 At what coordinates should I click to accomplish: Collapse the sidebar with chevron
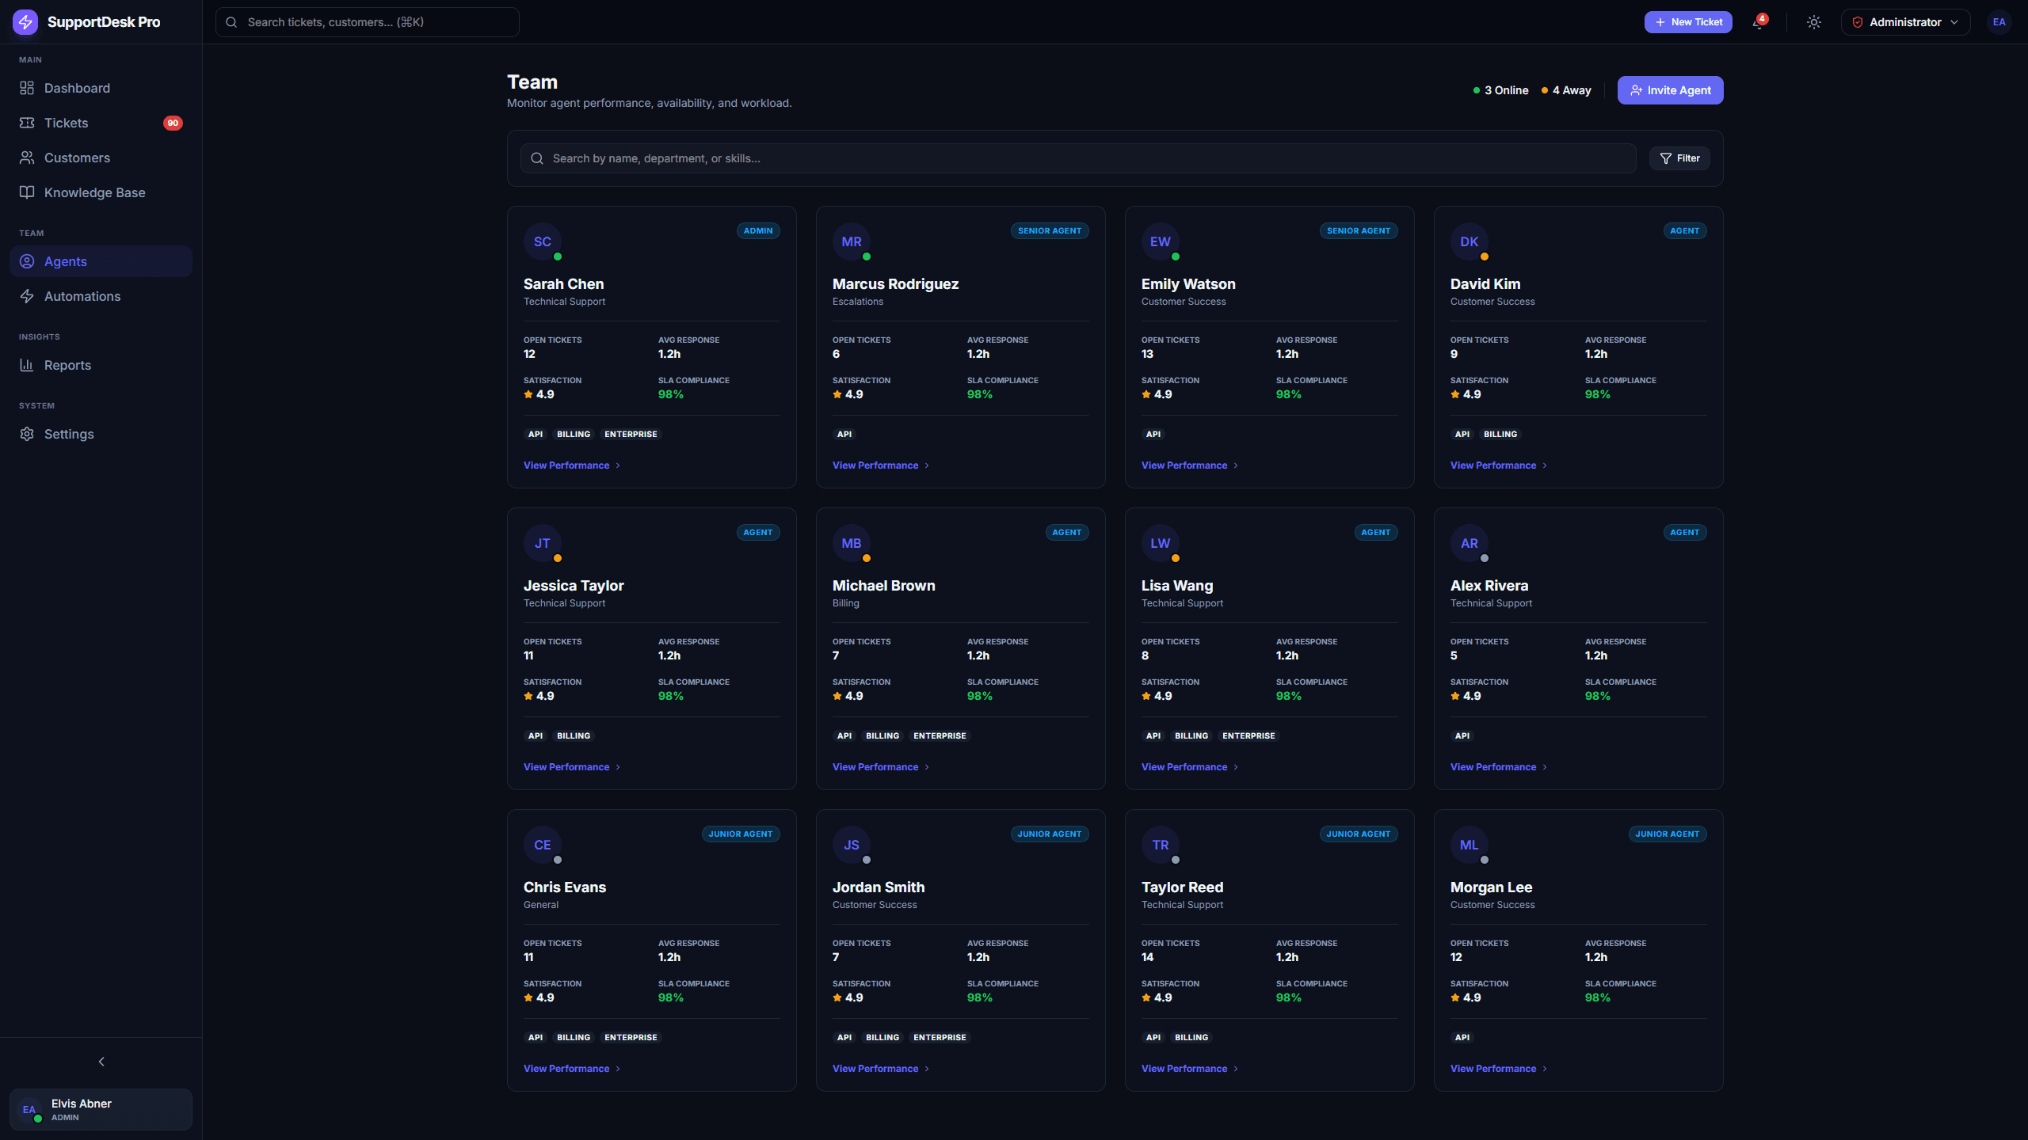101,1062
